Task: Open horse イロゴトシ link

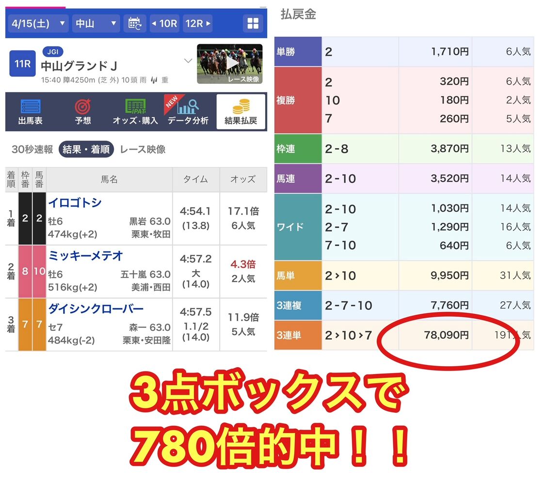Action: click(75, 202)
